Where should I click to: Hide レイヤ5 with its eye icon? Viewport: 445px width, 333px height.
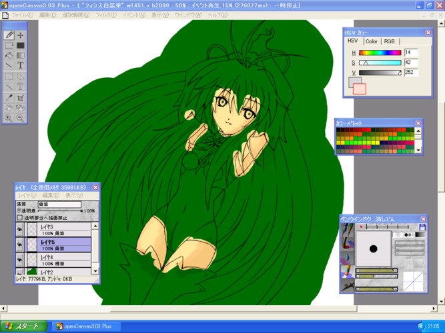pyautogui.click(x=19, y=245)
